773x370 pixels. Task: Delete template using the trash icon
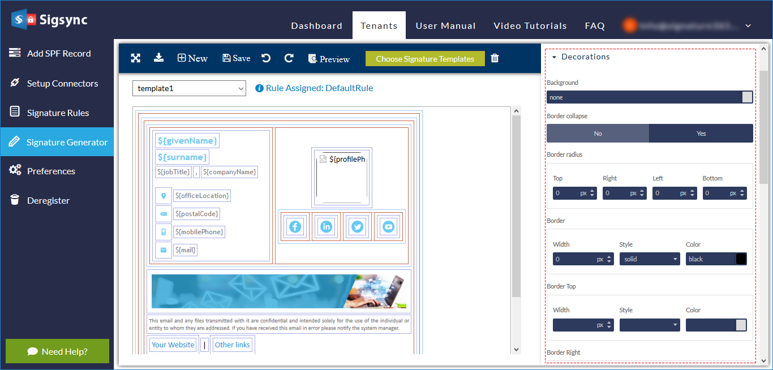[x=495, y=58]
